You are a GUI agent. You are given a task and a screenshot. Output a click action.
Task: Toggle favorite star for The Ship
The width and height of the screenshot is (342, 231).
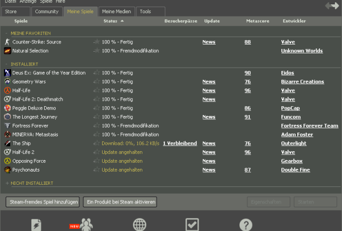tap(97, 144)
